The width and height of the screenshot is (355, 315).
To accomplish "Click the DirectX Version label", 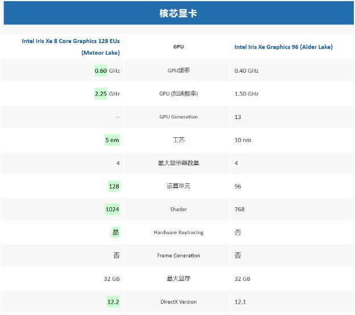I will (179, 302).
